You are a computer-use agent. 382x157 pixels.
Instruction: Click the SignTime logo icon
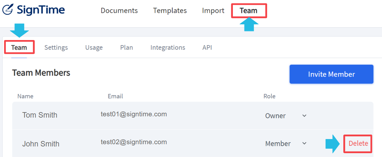click(x=8, y=10)
